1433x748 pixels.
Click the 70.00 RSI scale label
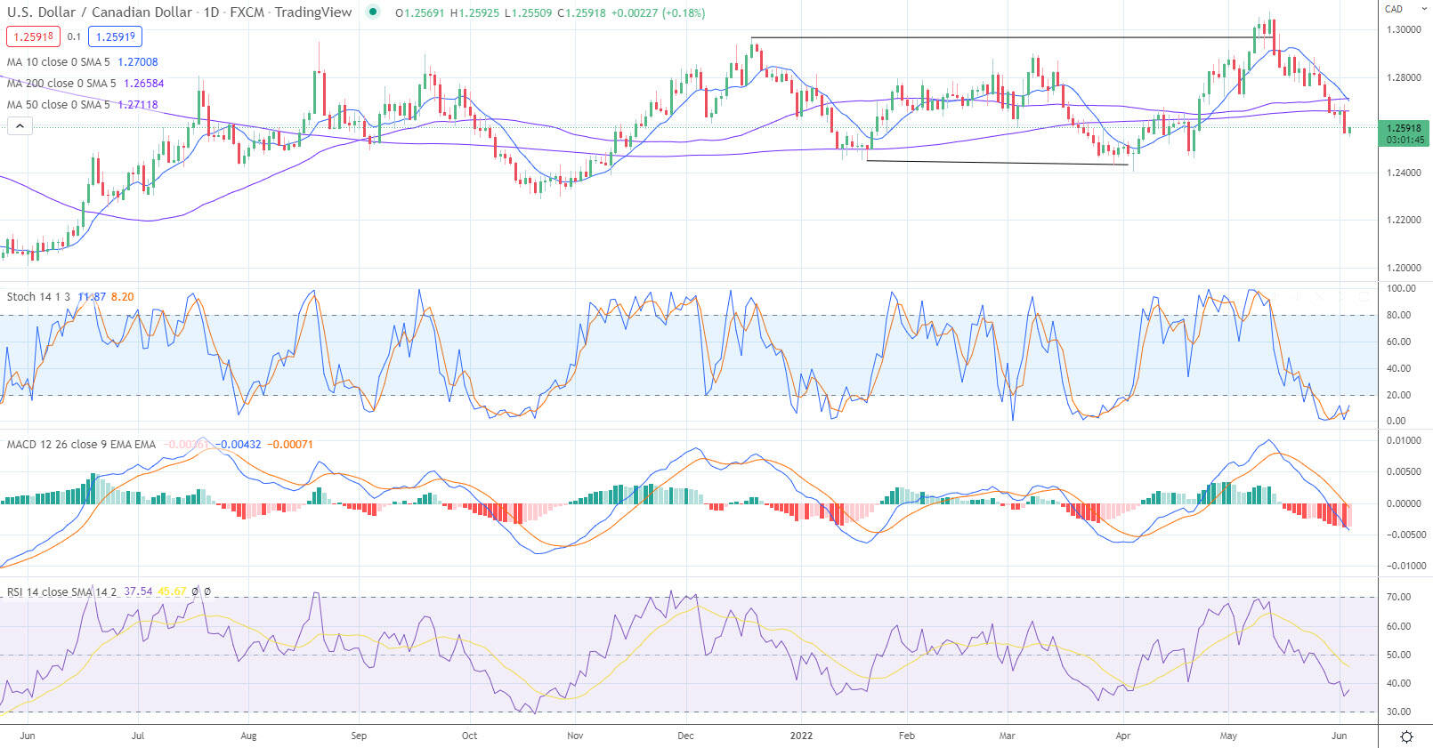tap(1398, 597)
